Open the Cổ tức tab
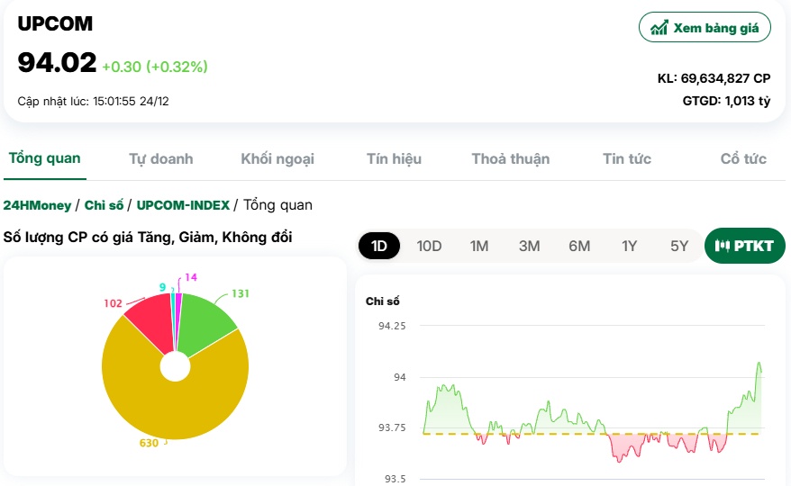 click(x=743, y=158)
